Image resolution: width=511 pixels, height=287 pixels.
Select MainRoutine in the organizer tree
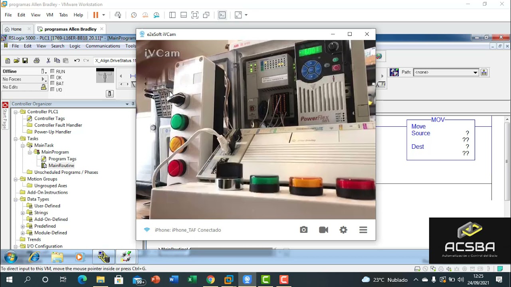(61, 165)
